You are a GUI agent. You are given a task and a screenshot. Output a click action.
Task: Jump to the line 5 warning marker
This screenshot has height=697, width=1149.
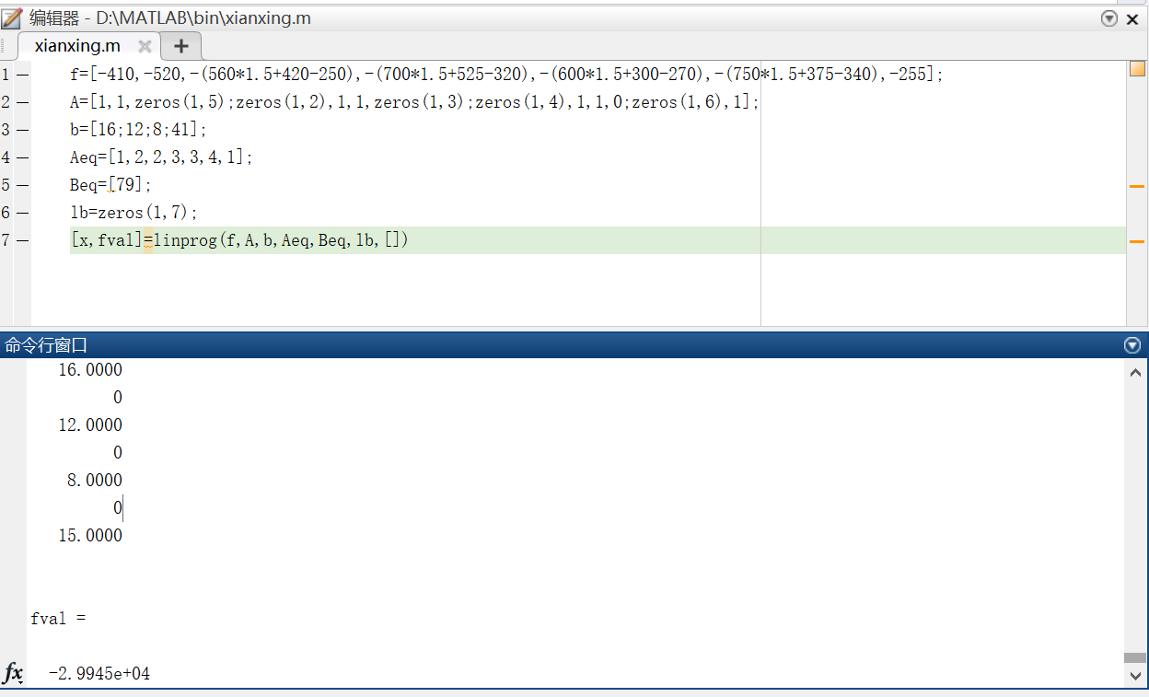pos(1137,186)
